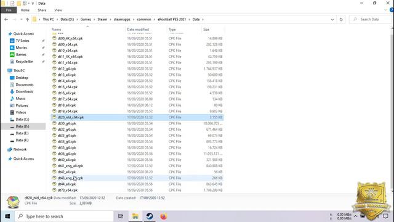394x222 pixels.
Task: Click eFootball PES 2021 breadcrumb
Action: [172, 19]
